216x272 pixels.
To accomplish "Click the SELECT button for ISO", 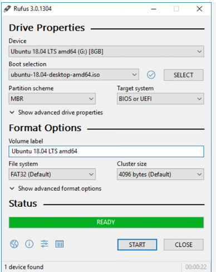I will click(184, 75).
